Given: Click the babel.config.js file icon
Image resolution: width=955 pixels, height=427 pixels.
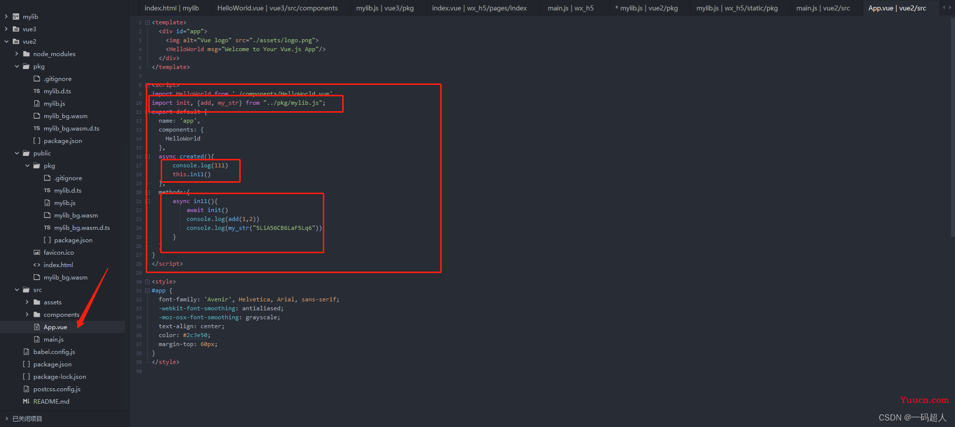Looking at the screenshot, I should 26,352.
